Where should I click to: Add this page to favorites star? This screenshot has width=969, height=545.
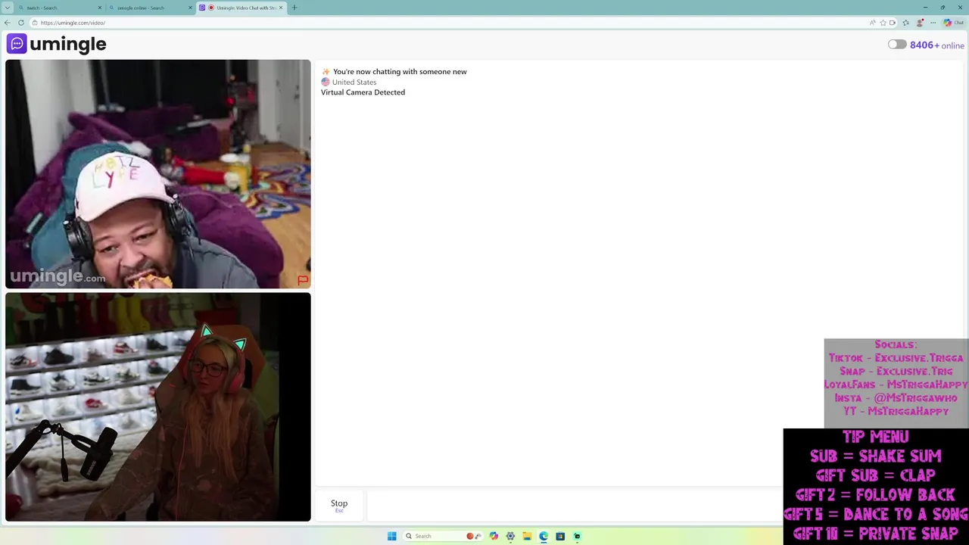tap(883, 23)
